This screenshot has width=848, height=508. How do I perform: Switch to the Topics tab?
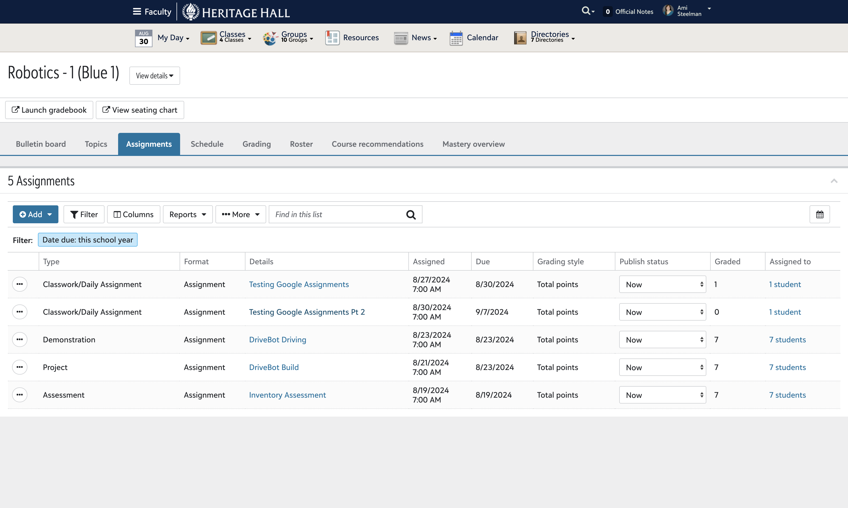[96, 144]
